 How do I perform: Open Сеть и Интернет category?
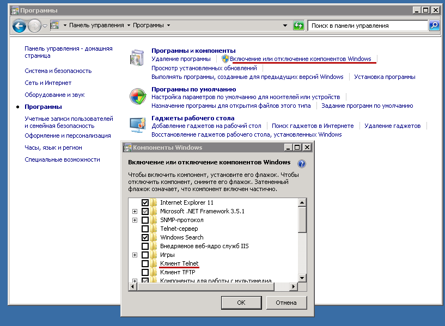[x=48, y=83]
